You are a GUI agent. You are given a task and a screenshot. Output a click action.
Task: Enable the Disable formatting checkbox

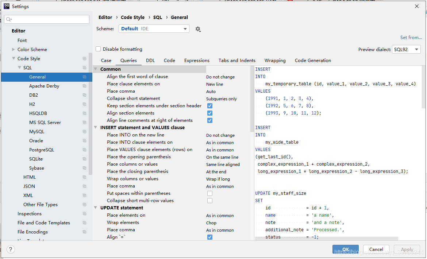point(98,49)
